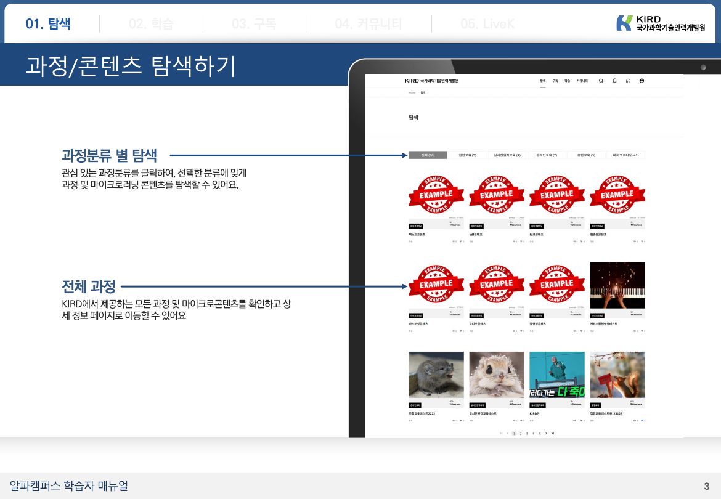Filter by 실시간원격교육 (4)
Screen dimensions: 721x499
tap(507, 155)
